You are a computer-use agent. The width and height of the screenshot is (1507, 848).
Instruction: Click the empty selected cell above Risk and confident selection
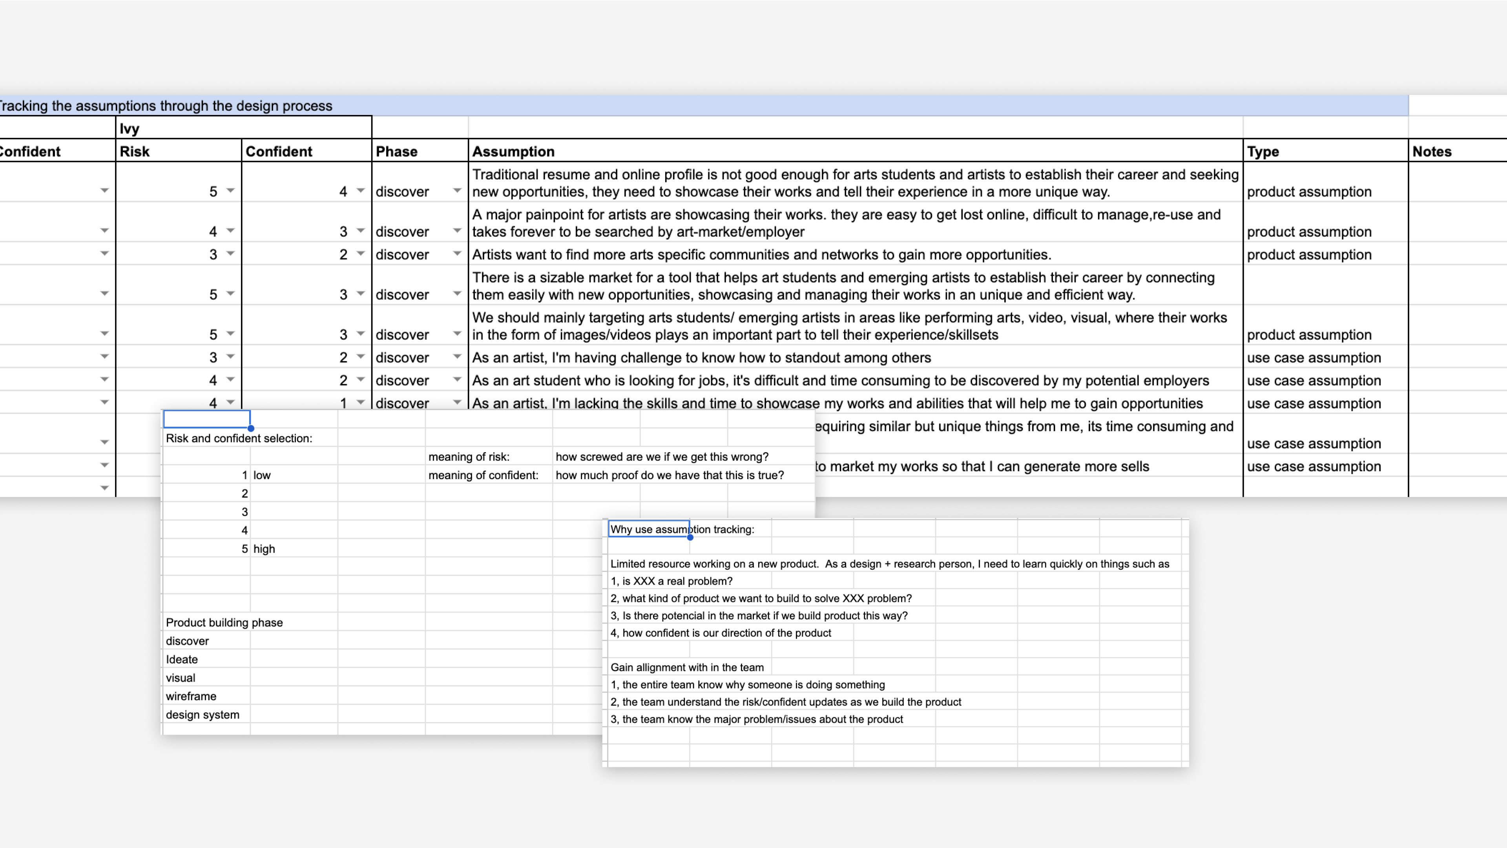(206, 419)
